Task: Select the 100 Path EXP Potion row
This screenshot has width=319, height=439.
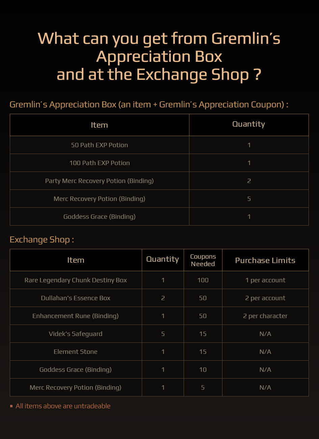Action: click(159, 163)
